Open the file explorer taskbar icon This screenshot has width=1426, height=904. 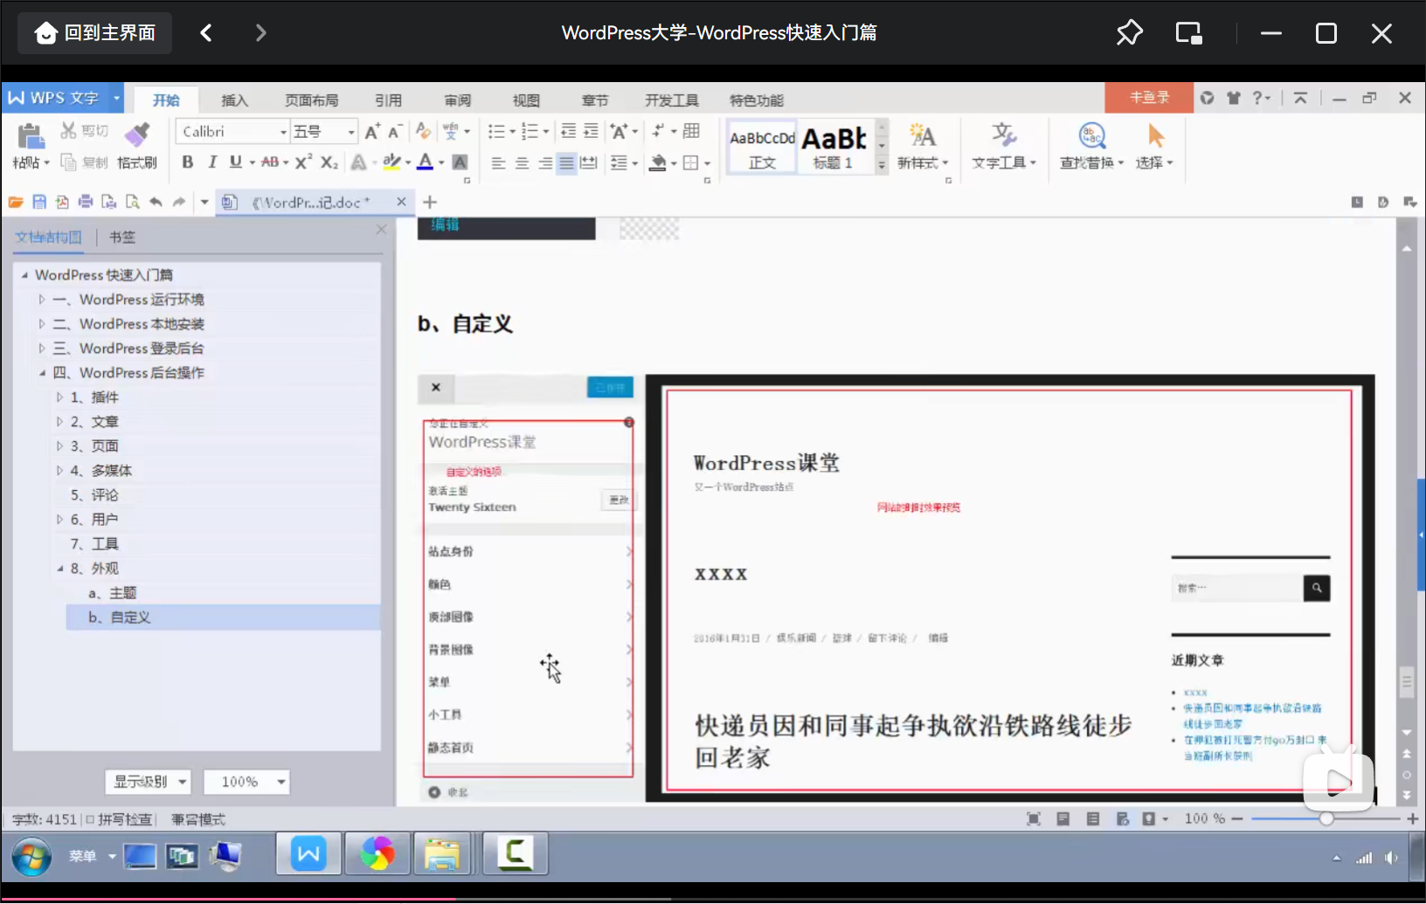(x=442, y=854)
